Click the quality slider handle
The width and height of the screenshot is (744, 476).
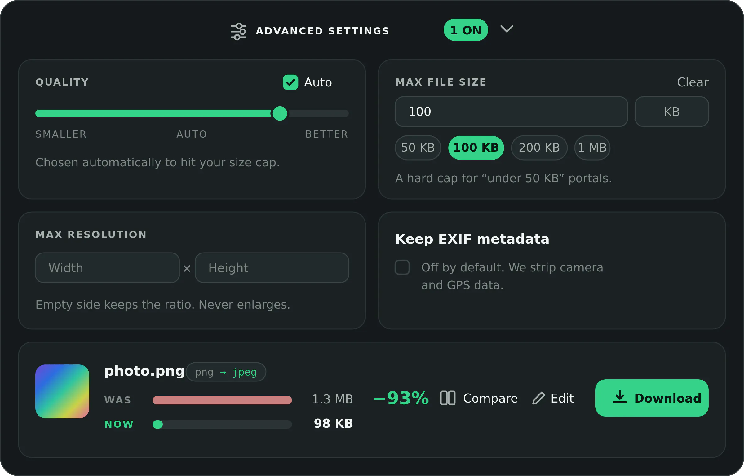click(x=280, y=113)
